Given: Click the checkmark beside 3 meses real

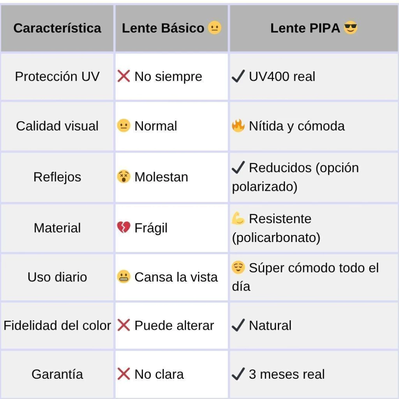Looking at the screenshot, I should pos(238,374).
